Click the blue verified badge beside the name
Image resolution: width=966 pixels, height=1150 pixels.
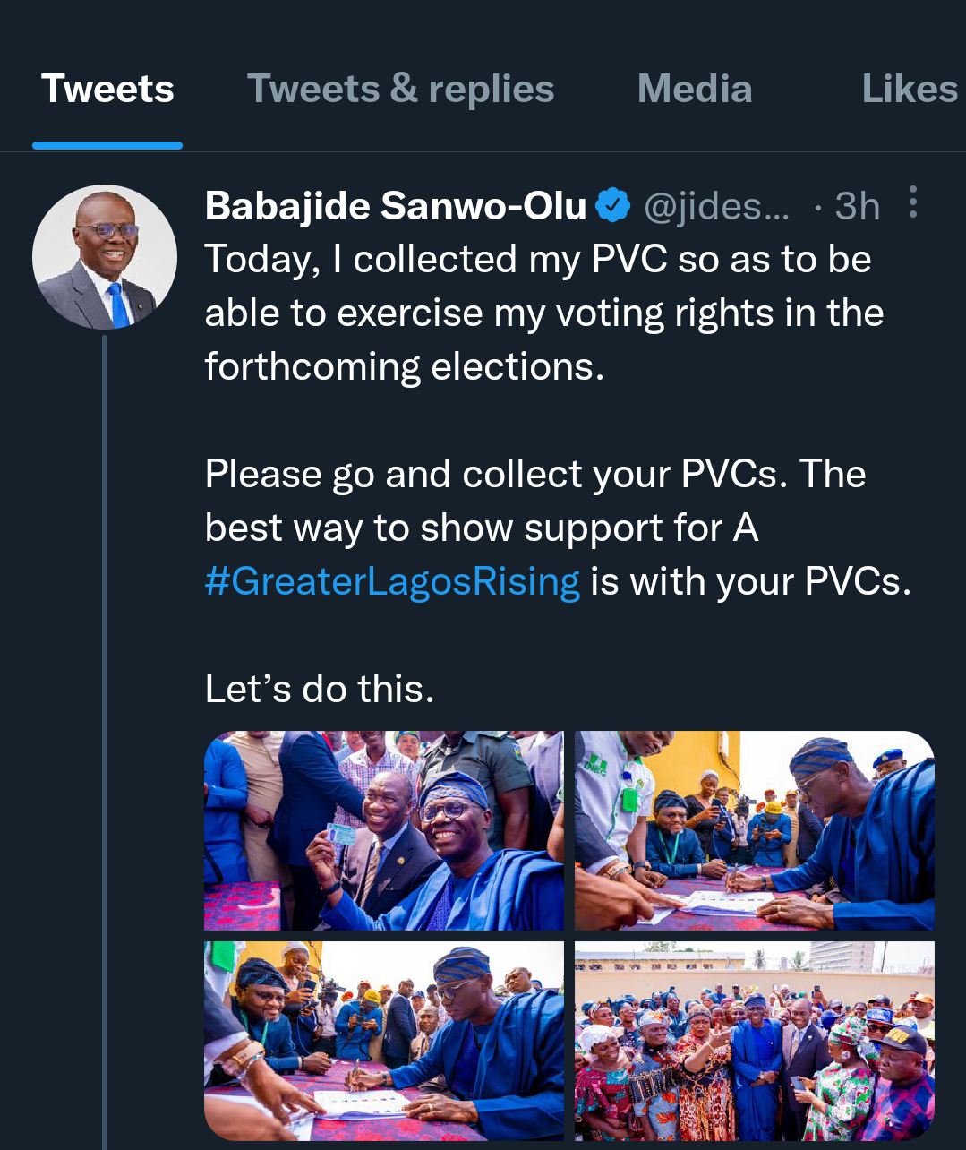click(x=612, y=206)
